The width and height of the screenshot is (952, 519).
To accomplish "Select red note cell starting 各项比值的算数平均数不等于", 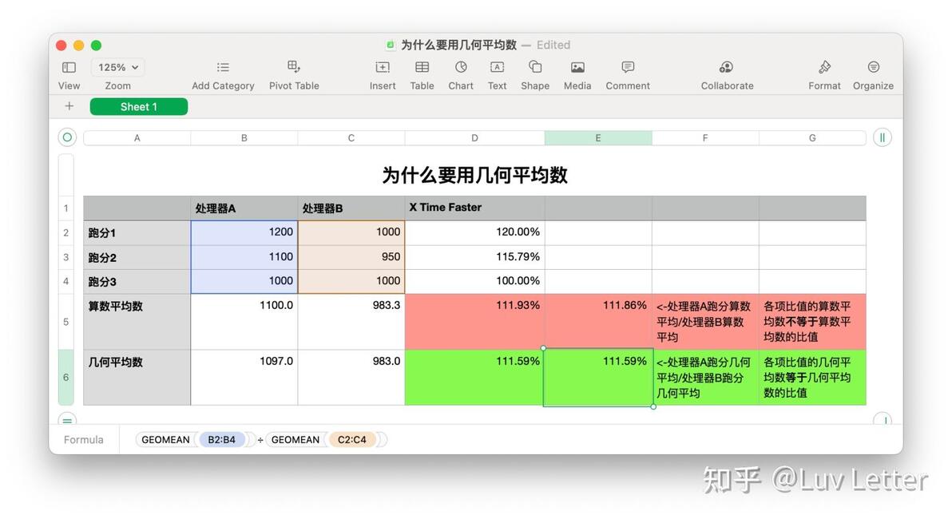I will tap(812, 322).
